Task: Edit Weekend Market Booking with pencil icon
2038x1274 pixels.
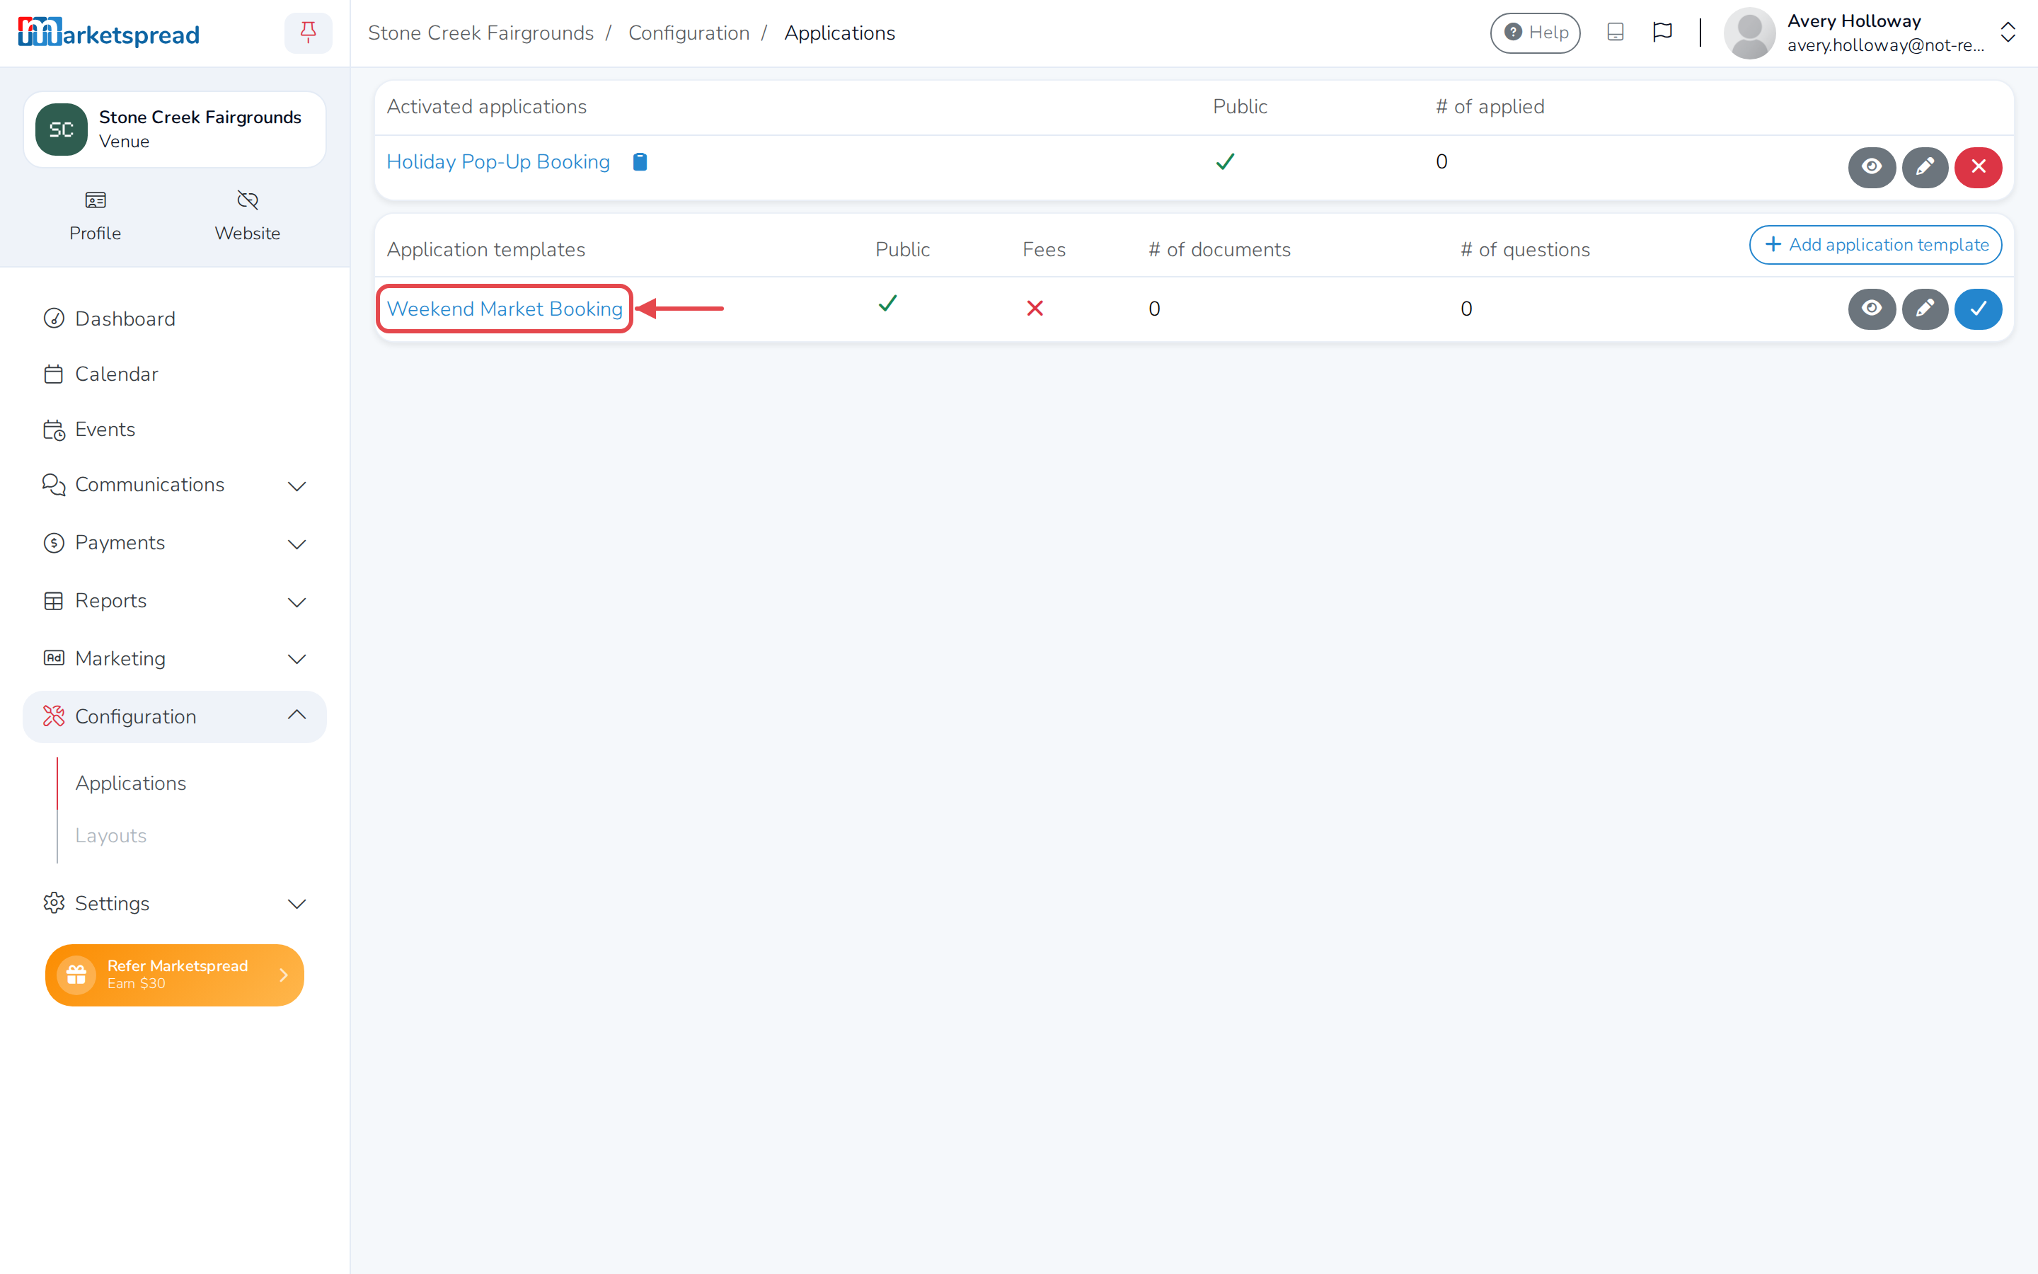Action: click(x=1924, y=309)
